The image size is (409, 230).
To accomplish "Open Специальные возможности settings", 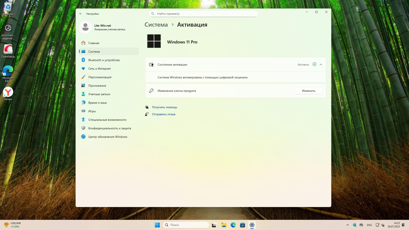I will (109, 120).
